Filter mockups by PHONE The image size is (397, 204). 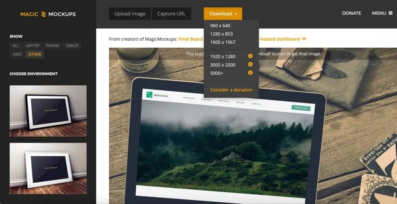pos(52,46)
